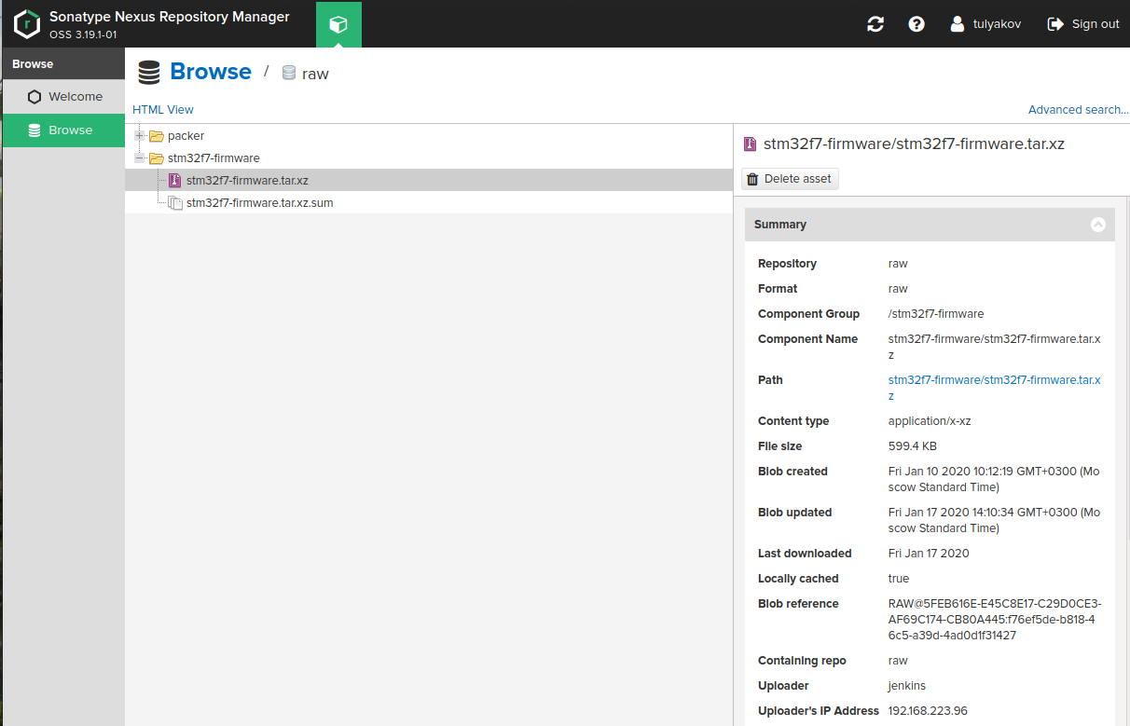Image resolution: width=1130 pixels, height=726 pixels.
Task: Expand the packer folder tree node
Action: point(140,136)
